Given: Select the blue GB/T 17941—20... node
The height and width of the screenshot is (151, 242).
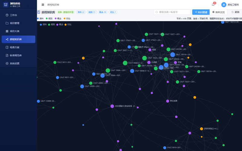Looking at the screenshot, I should 143,40.
